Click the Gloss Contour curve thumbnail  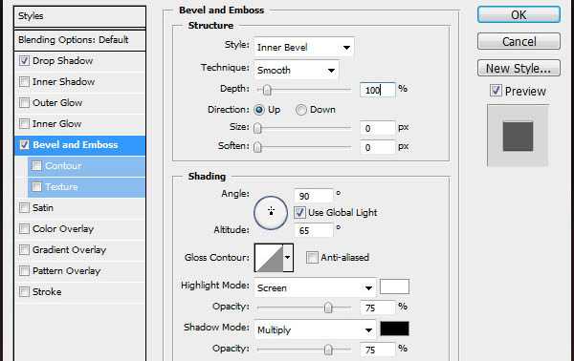pos(269,258)
